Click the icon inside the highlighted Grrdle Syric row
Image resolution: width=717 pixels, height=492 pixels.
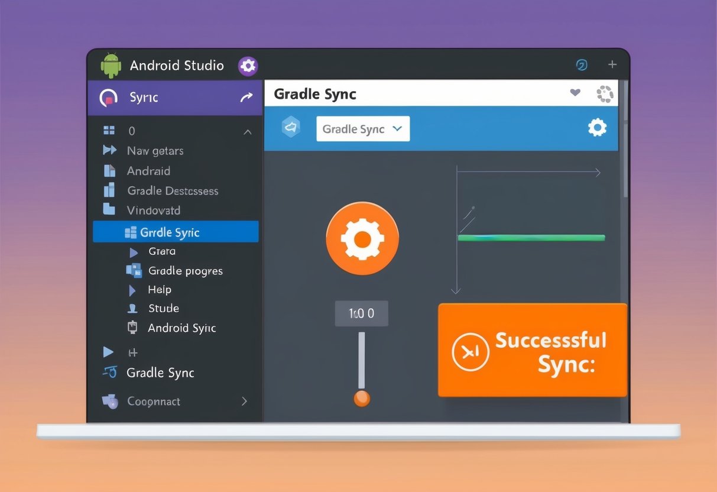(x=131, y=232)
